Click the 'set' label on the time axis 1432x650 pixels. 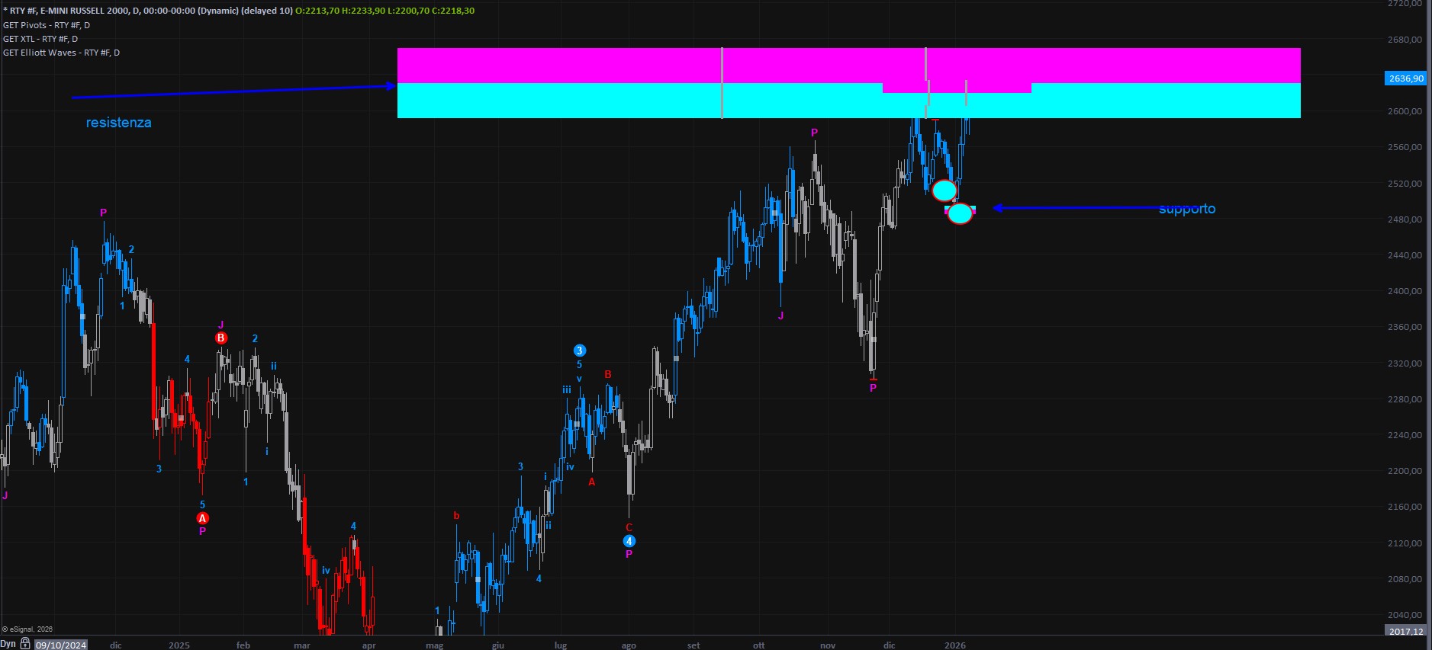[x=693, y=645]
